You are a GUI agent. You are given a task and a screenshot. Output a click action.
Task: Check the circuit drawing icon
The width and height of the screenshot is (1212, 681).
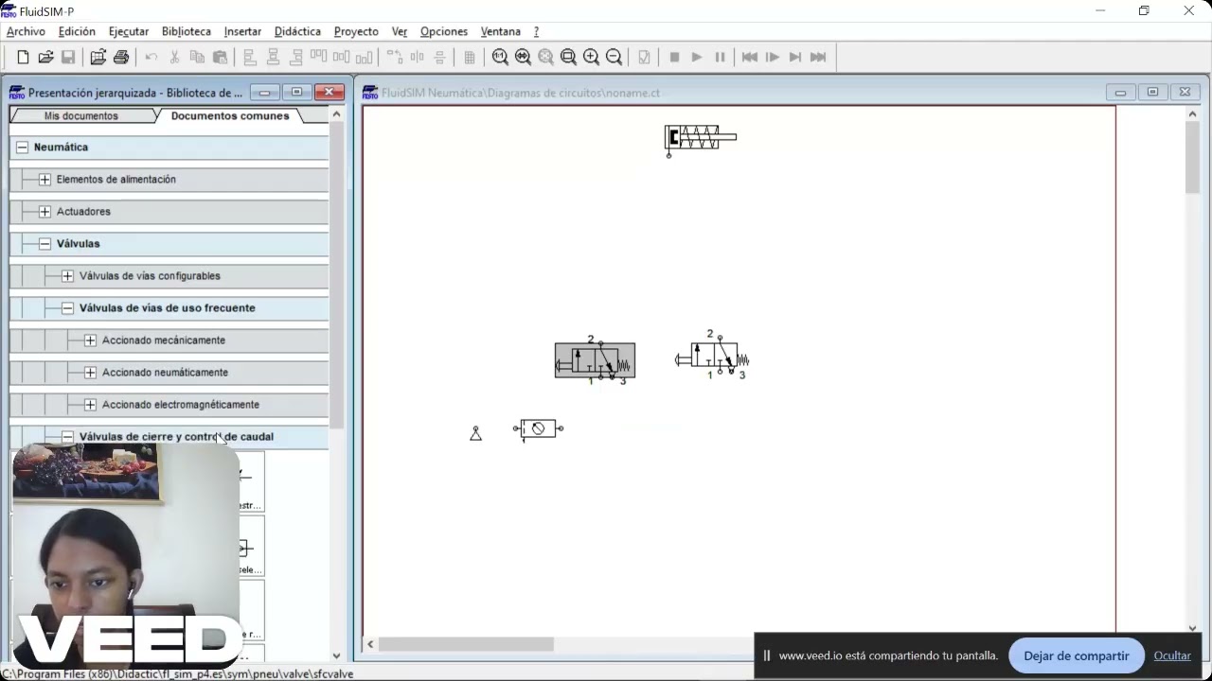(644, 58)
